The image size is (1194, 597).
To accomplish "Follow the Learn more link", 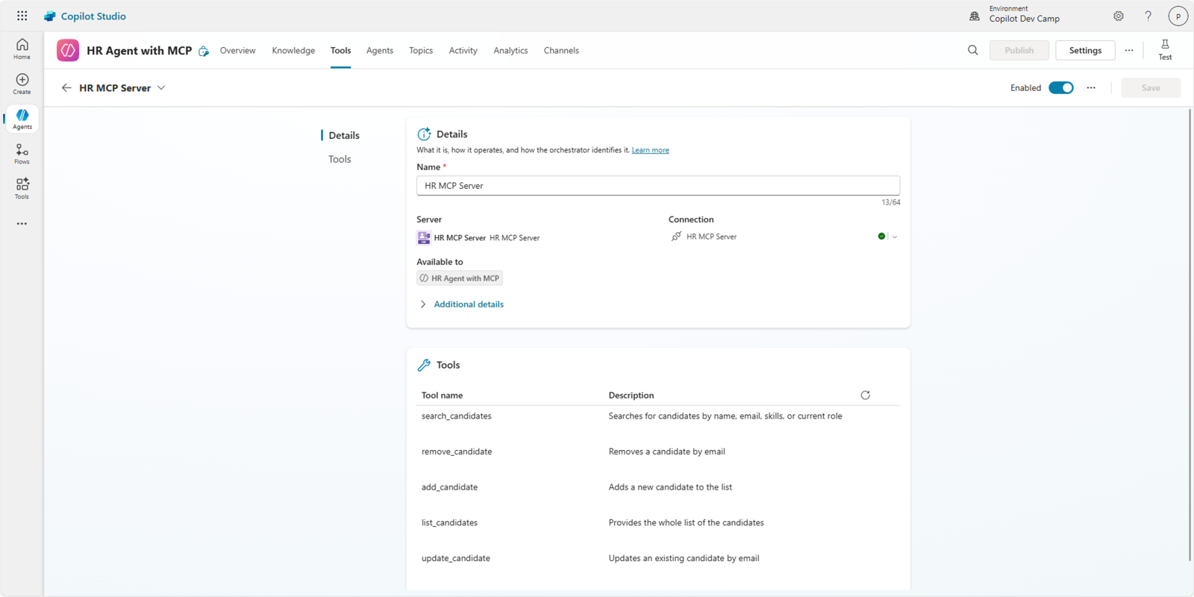I will 650,150.
